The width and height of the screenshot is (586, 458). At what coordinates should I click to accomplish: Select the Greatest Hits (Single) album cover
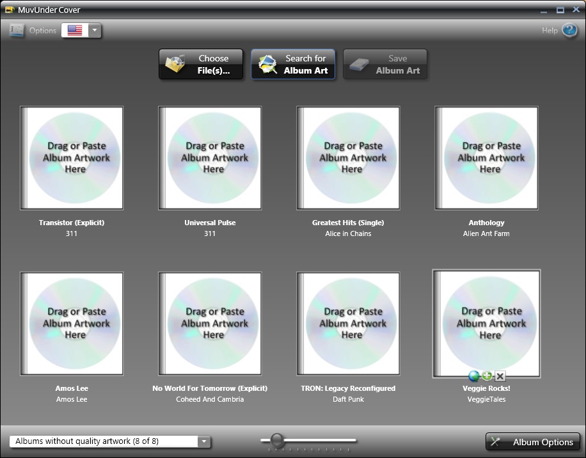pos(348,158)
